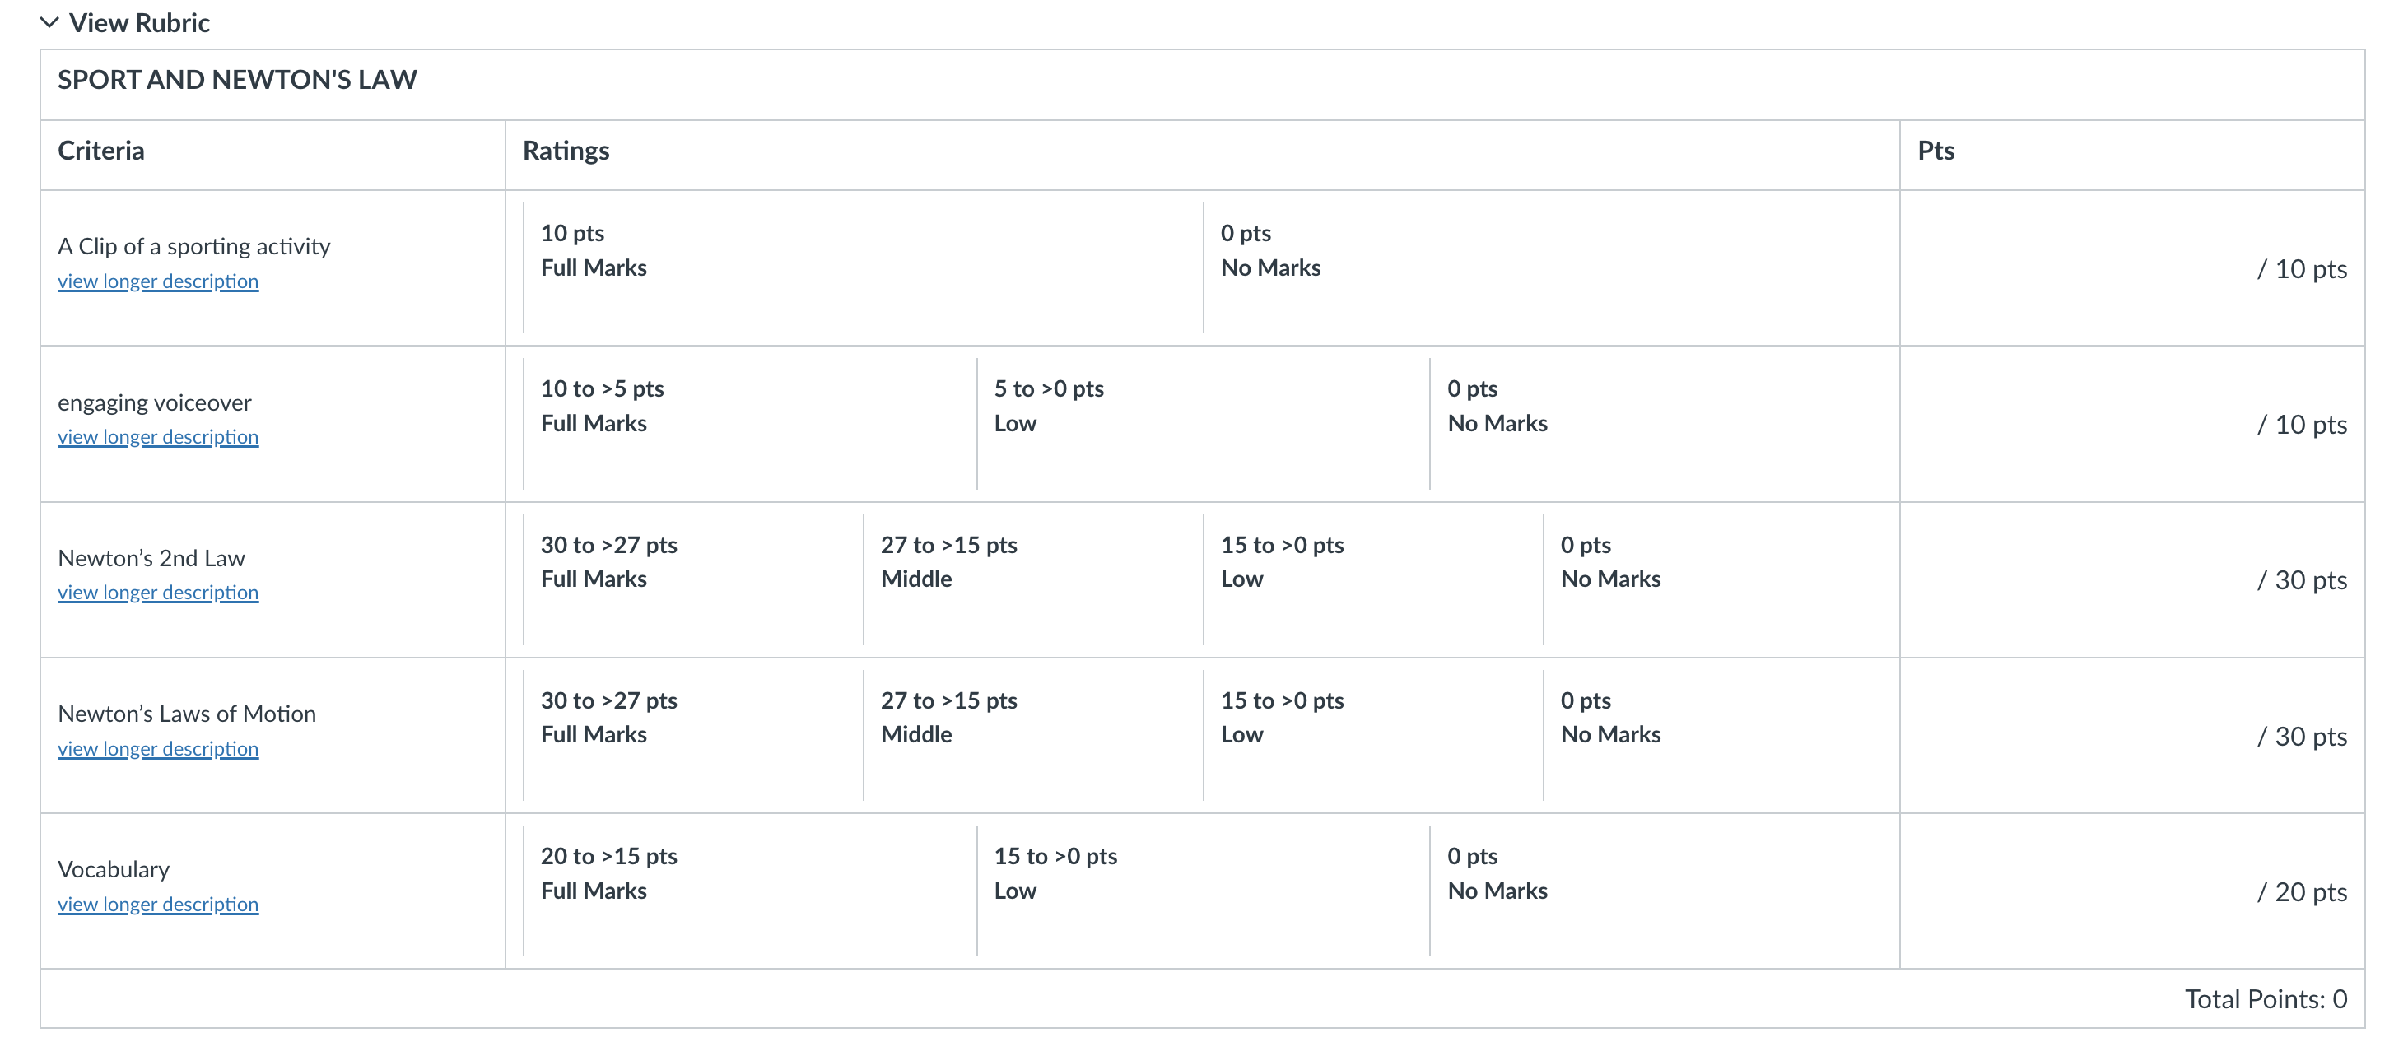Select 27 to >15 pts Middle for Newton's 2nd Law
The width and height of the screenshot is (2394, 1042).
coord(1032,579)
